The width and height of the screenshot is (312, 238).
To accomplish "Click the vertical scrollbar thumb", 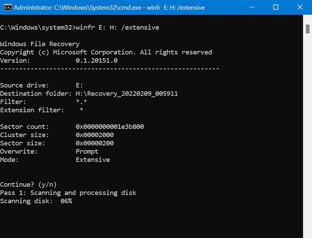I will [307, 29].
